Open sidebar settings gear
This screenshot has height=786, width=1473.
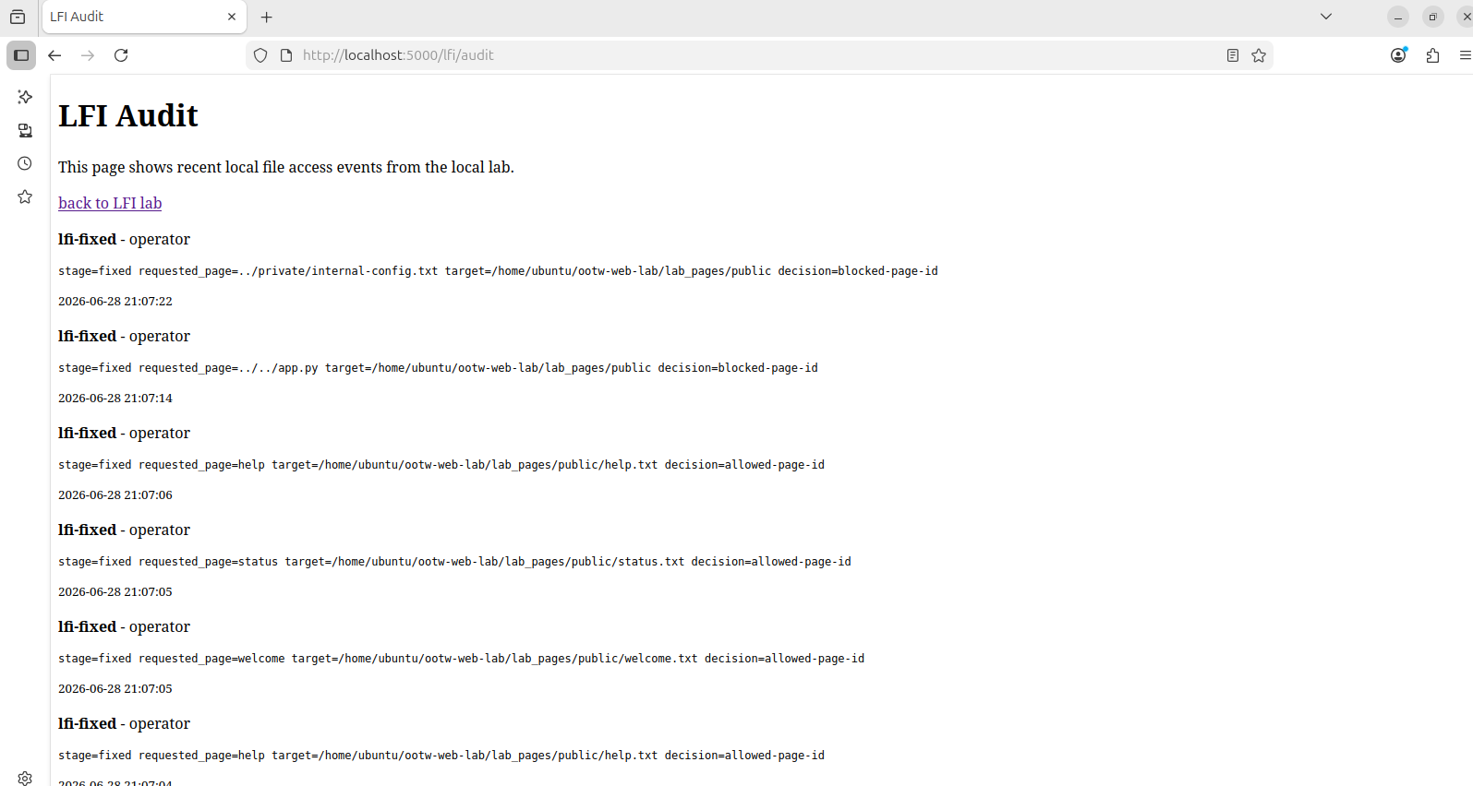[25, 778]
